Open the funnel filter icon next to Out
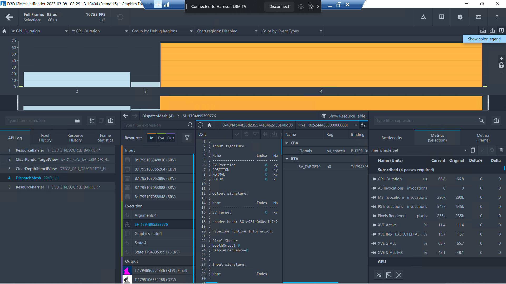The image size is (506, 284). coord(187,138)
